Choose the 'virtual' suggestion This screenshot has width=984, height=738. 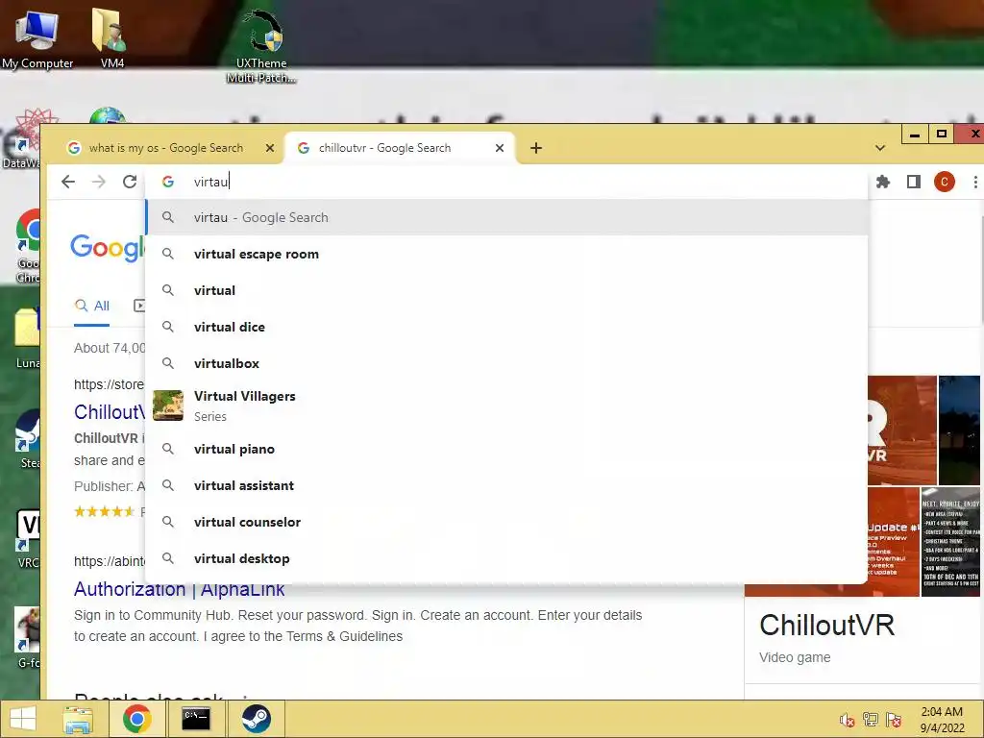pos(507,290)
